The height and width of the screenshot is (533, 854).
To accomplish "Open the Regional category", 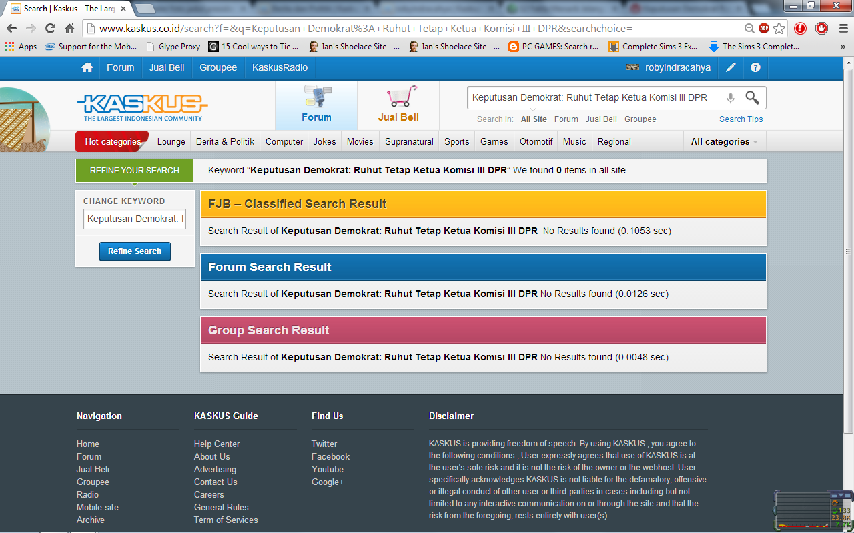I will click(614, 141).
